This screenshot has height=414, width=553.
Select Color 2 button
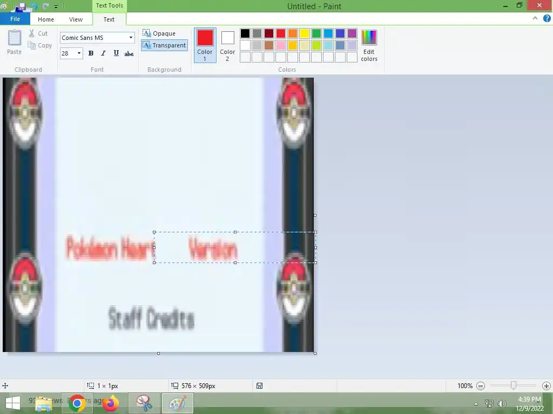pyautogui.click(x=227, y=45)
